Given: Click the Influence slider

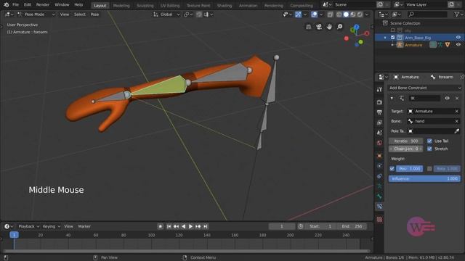Looking at the screenshot, I should point(424,179).
